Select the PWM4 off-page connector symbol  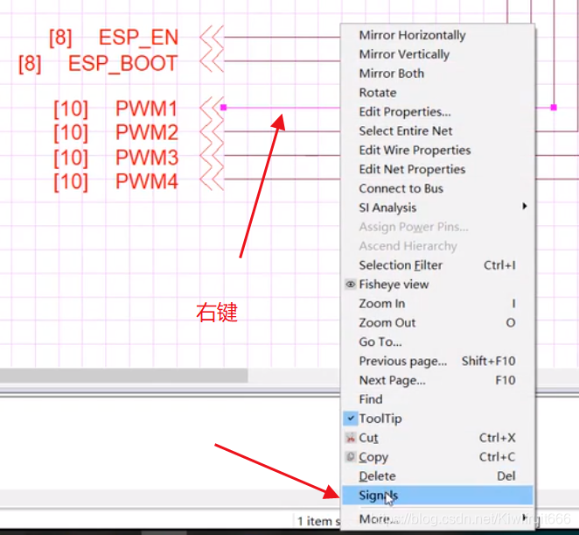[211, 181]
